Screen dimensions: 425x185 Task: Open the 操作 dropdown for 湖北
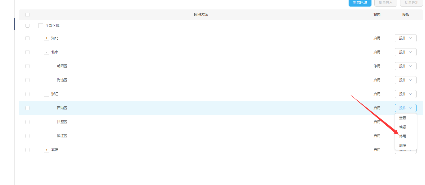[405, 38]
